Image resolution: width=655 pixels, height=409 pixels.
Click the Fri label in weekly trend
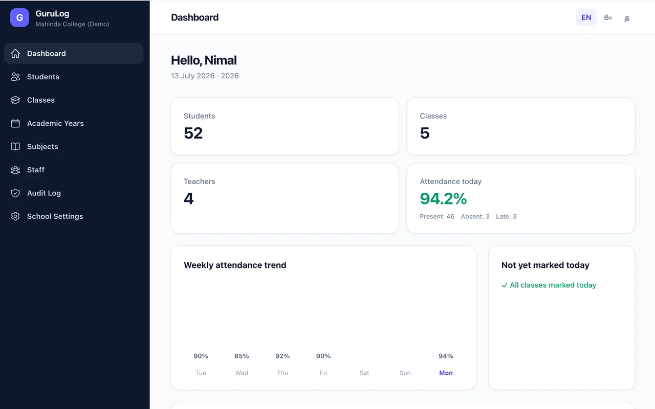pyautogui.click(x=323, y=373)
